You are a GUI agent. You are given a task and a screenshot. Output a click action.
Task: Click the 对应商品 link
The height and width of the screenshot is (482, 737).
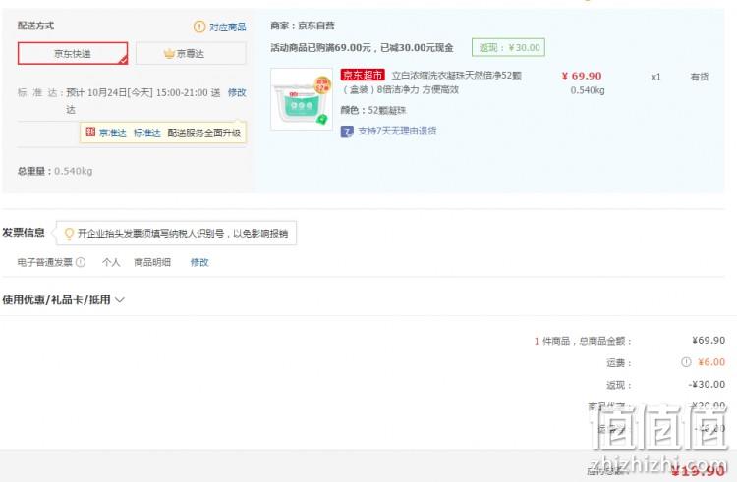[x=228, y=27]
